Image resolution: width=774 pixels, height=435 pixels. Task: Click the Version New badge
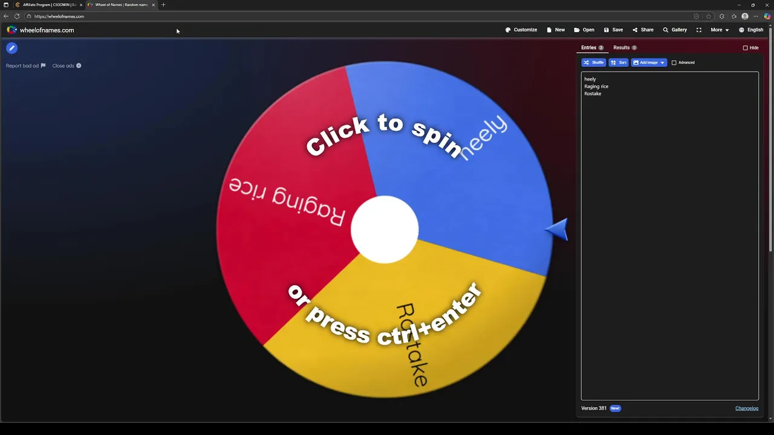[615, 408]
